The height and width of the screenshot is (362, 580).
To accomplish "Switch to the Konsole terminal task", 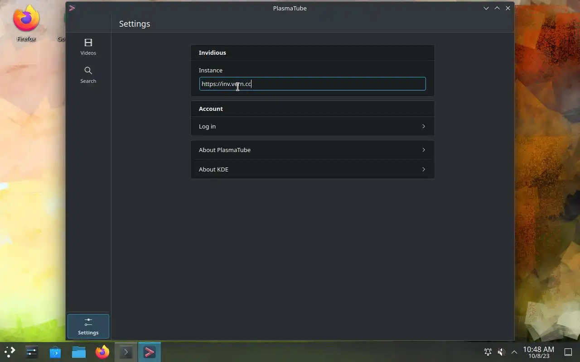I will [126, 352].
